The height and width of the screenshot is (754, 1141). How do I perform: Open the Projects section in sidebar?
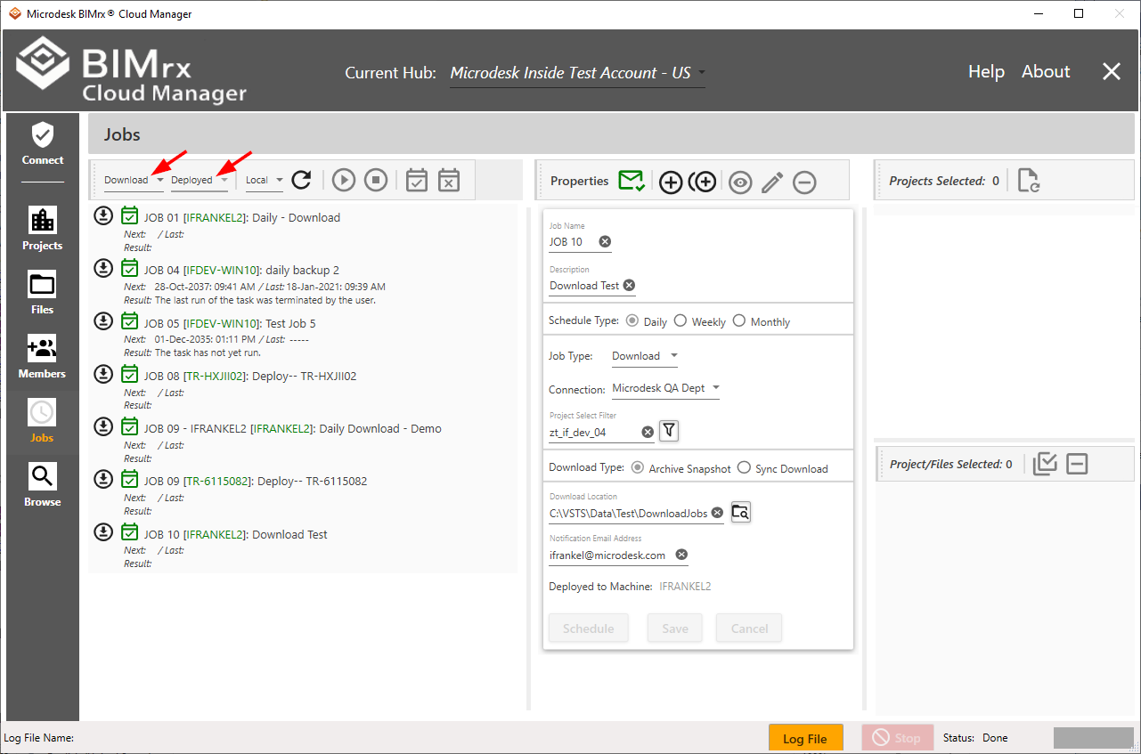[x=42, y=229]
